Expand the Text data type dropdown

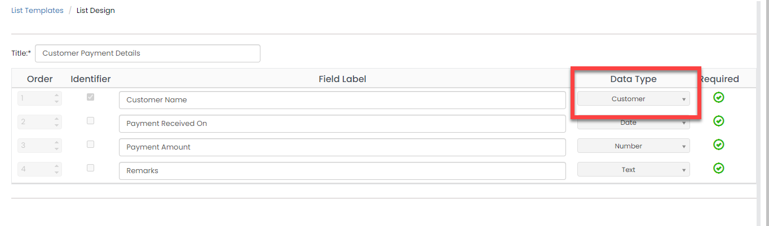[x=633, y=170]
